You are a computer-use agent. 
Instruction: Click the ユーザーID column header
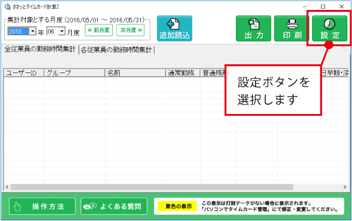coord(24,73)
